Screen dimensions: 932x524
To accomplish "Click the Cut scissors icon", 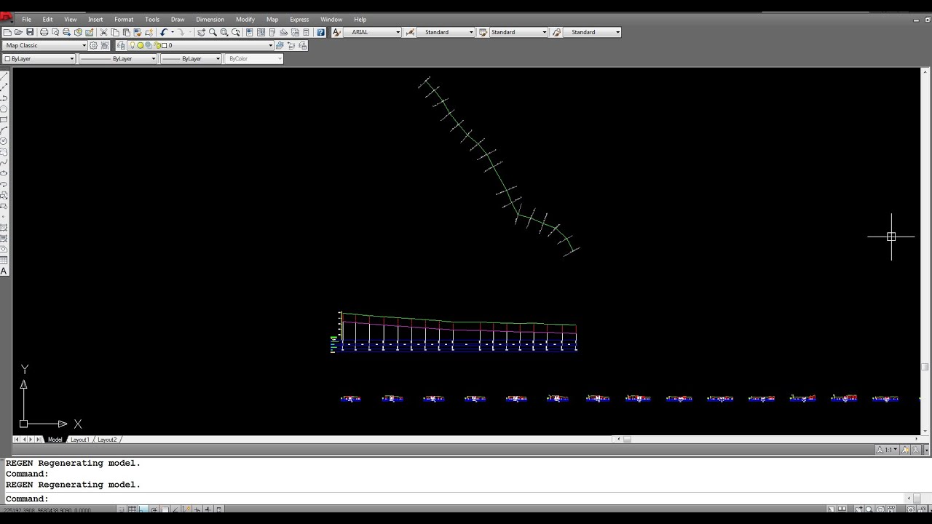I will click(x=103, y=32).
